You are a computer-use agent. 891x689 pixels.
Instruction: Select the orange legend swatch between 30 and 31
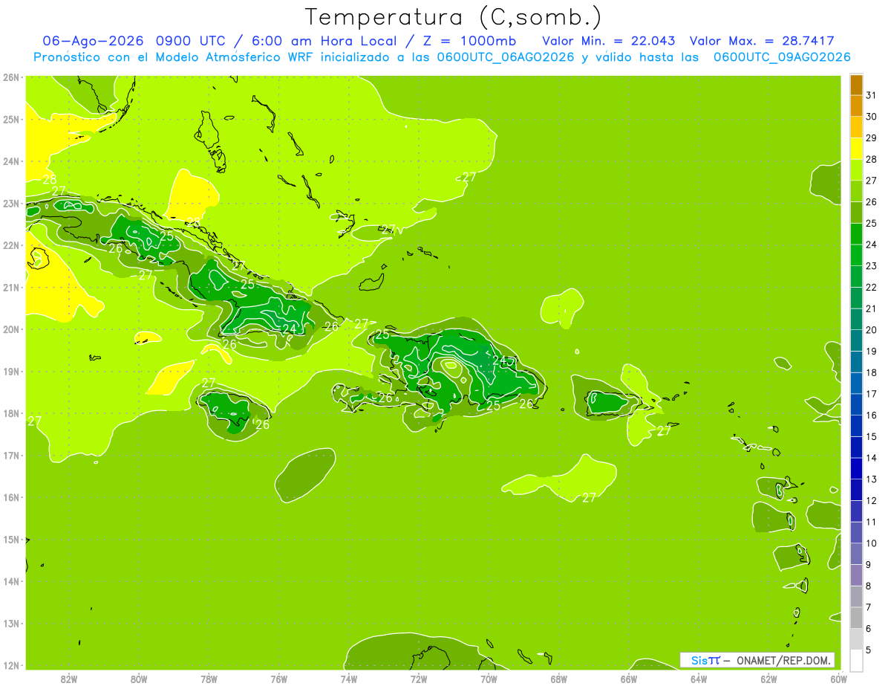click(856, 106)
